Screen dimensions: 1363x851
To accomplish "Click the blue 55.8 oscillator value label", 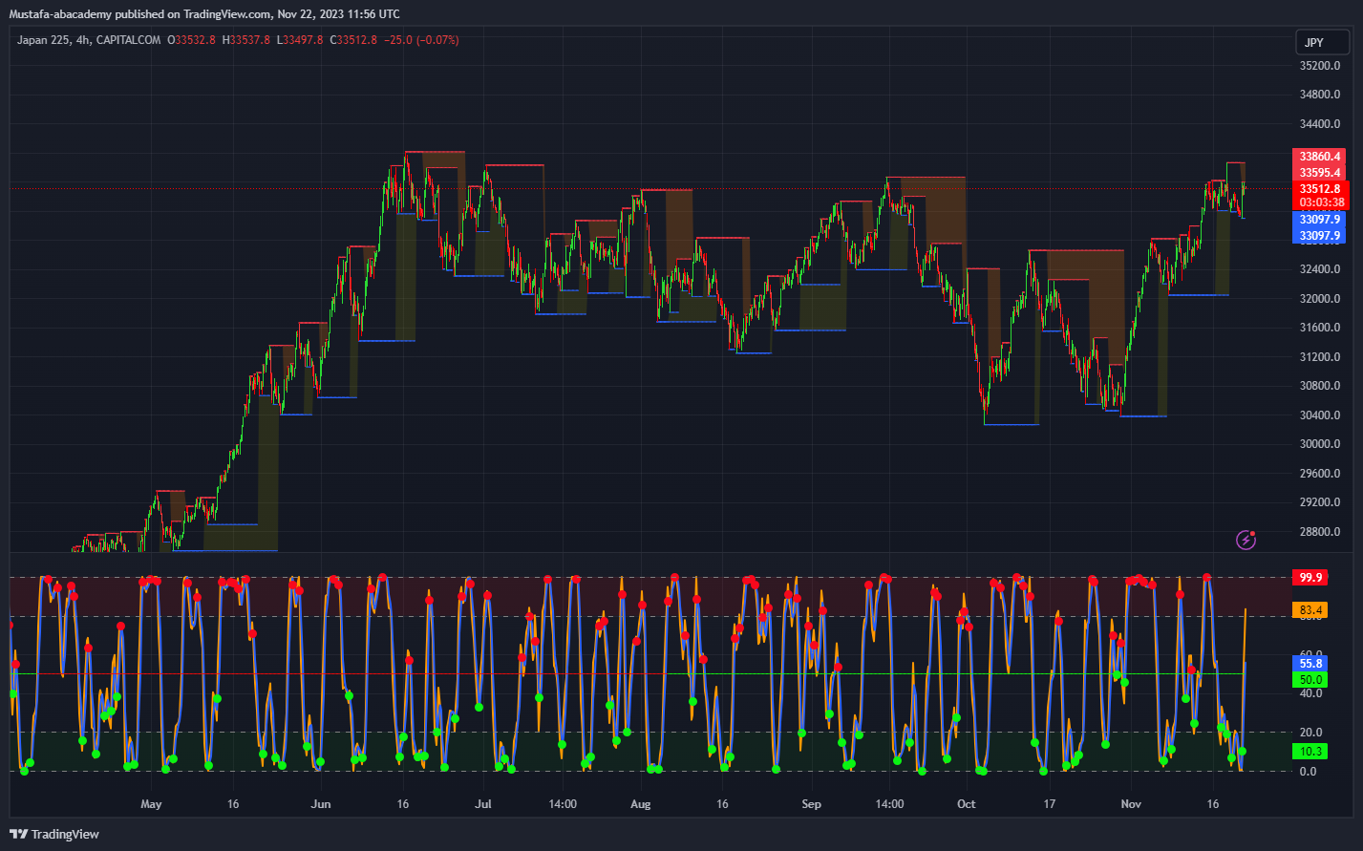I will click(1310, 663).
